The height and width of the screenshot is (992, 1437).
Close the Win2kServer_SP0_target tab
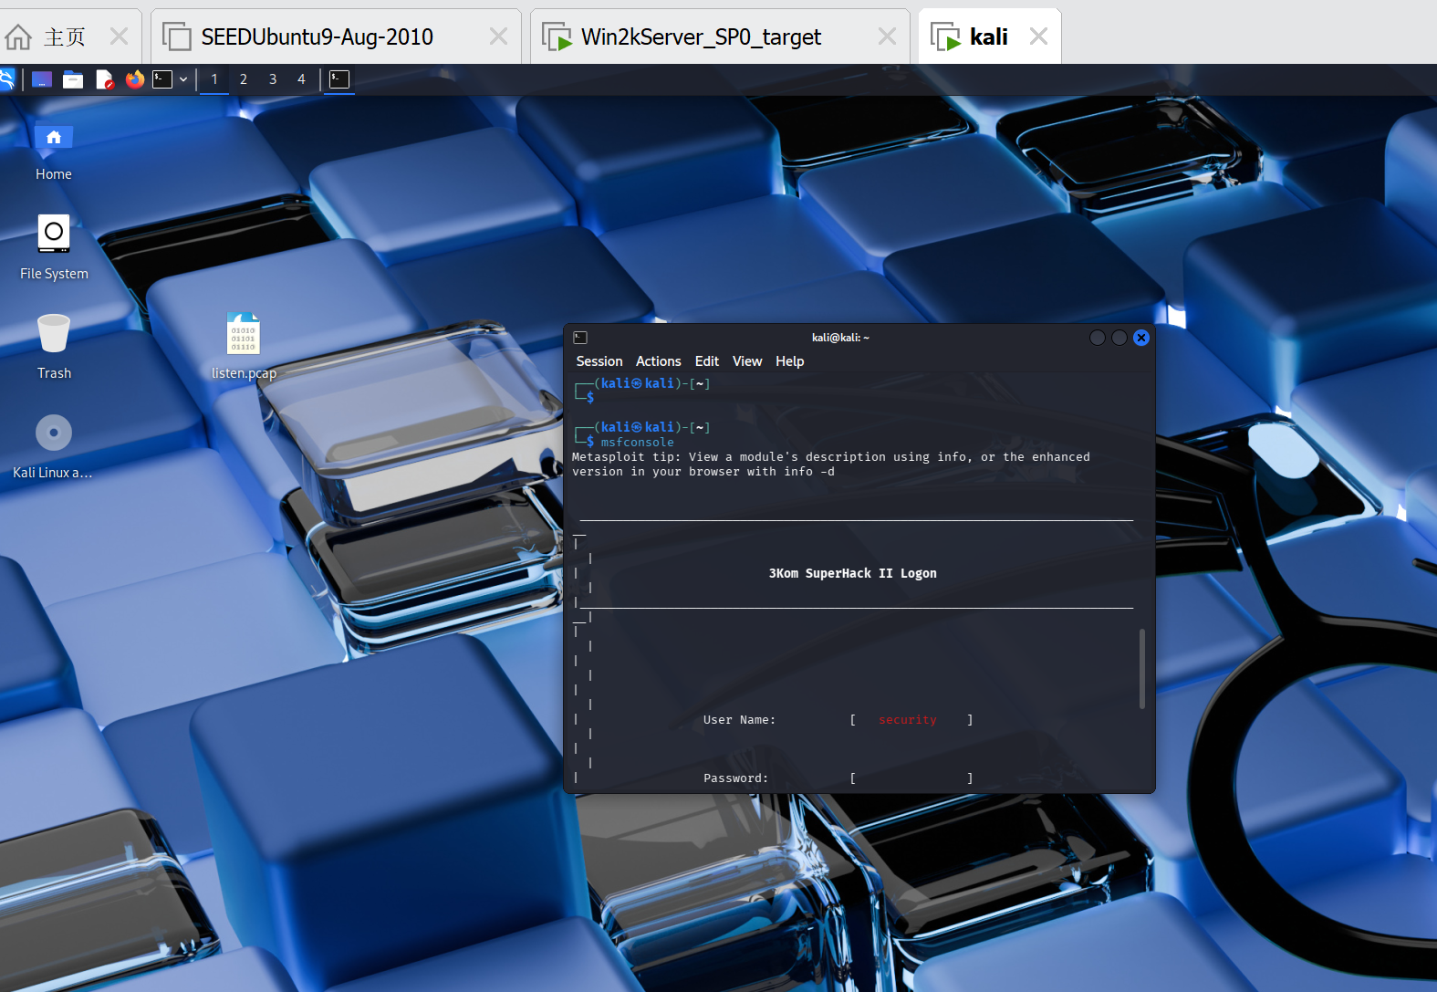(x=887, y=37)
